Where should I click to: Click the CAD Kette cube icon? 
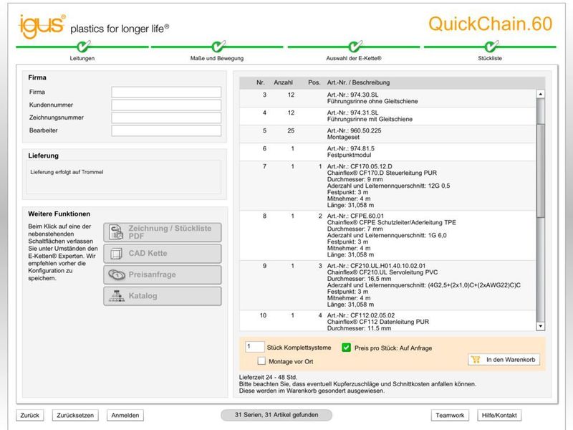(116, 254)
